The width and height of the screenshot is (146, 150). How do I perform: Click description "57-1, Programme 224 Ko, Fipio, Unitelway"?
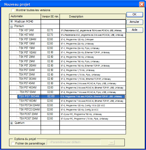pos(80,48)
